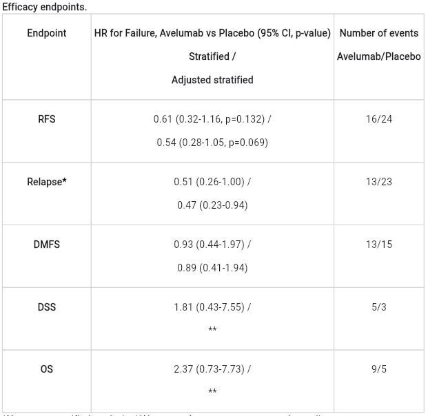Viewport: 428px width, 416px height.
Task: Click the Efficacy endpoints caption
Action: coord(45,7)
